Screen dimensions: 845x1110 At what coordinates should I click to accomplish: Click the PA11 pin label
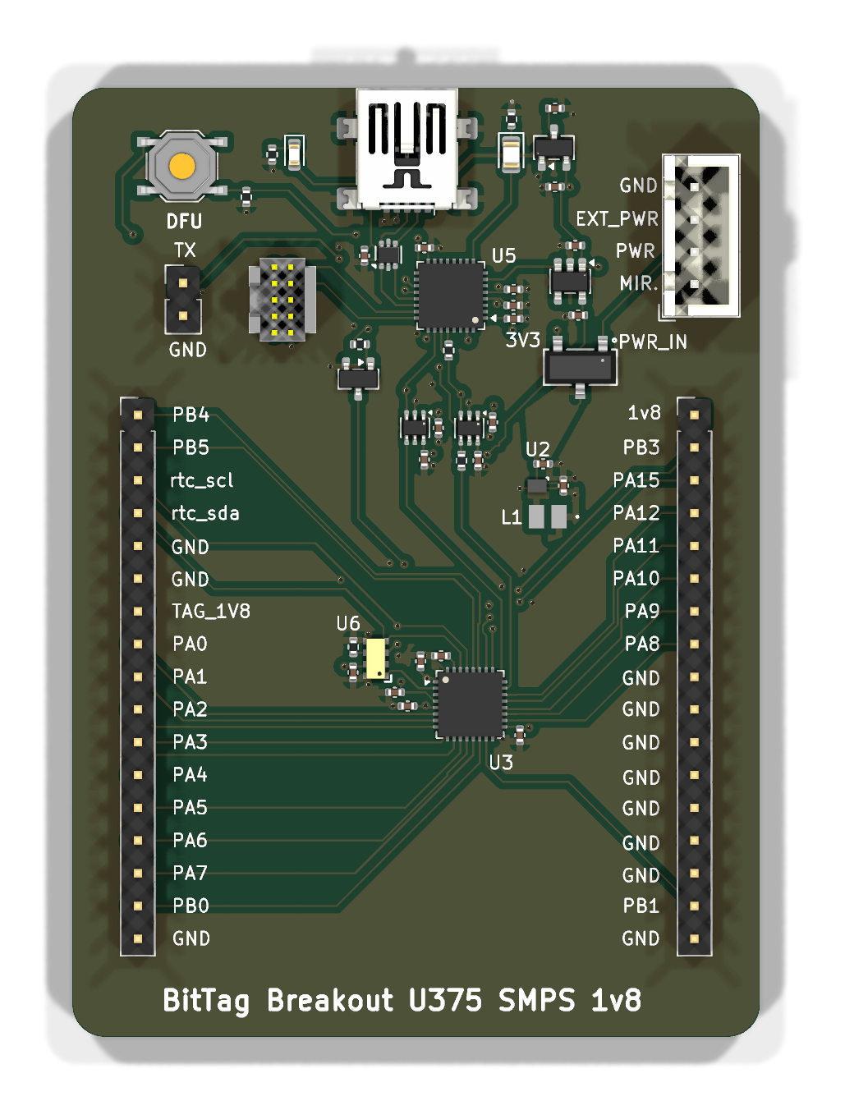636,546
